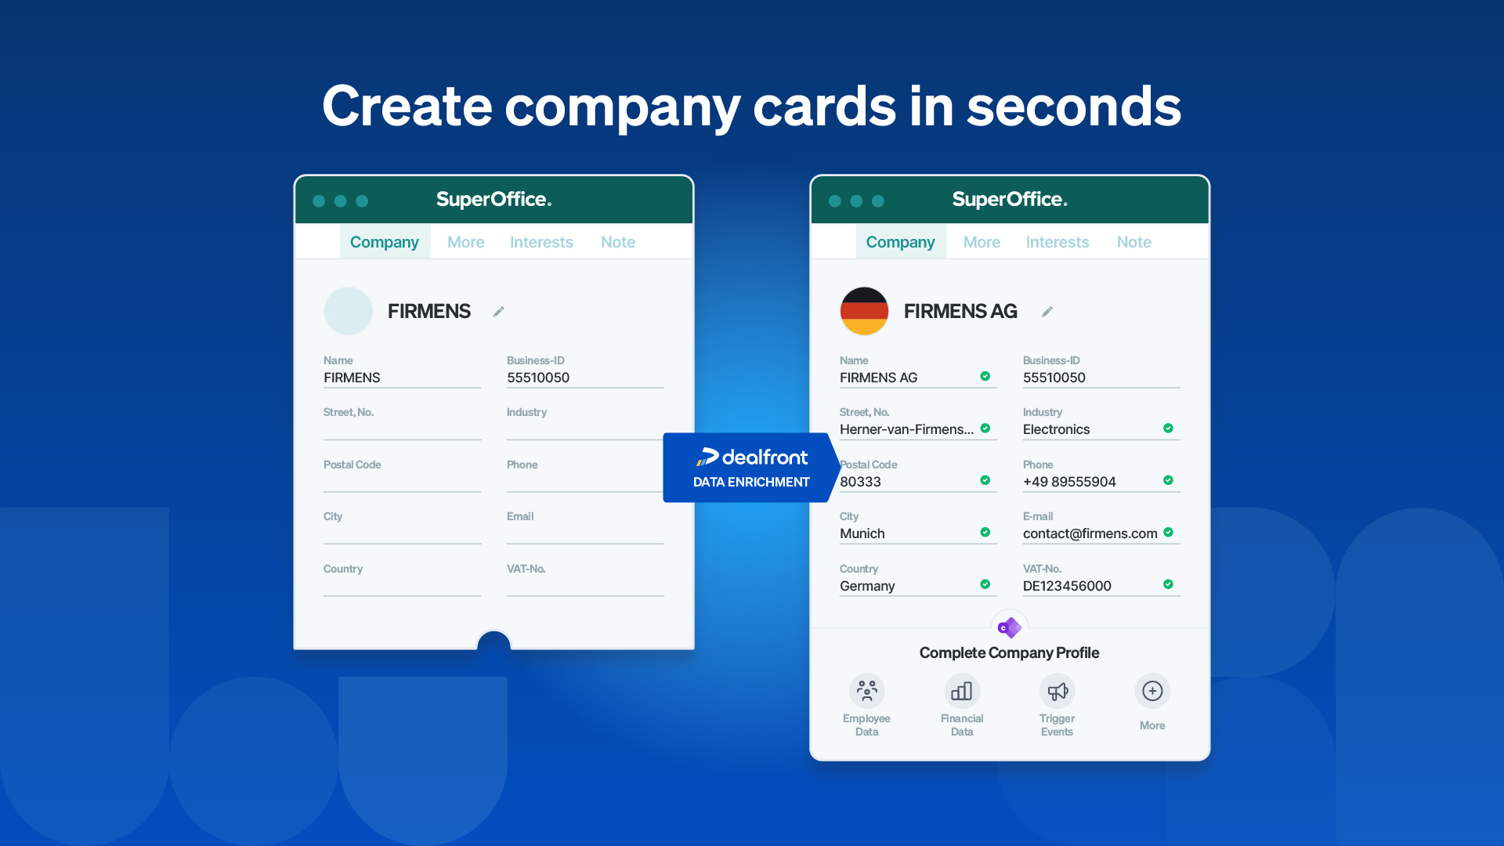This screenshot has height=846, width=1504.
Task: Toggle the verified checkmark on Industry field
Action: [1168, 428]
